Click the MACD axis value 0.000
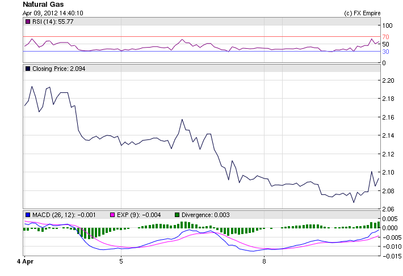 [x=390, y=228]
